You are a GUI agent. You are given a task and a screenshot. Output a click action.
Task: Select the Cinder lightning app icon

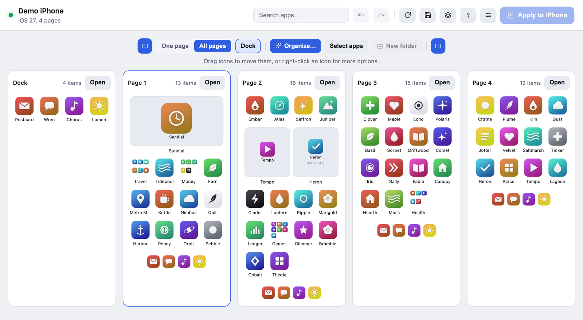click(x=255, y=199)
